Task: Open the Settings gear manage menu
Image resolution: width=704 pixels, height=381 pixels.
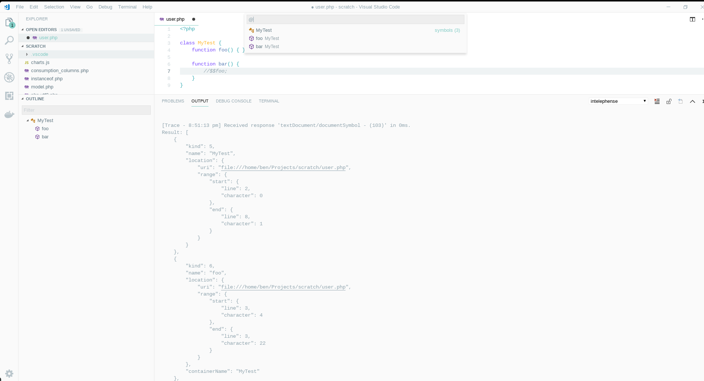Action: coord(9,373)
